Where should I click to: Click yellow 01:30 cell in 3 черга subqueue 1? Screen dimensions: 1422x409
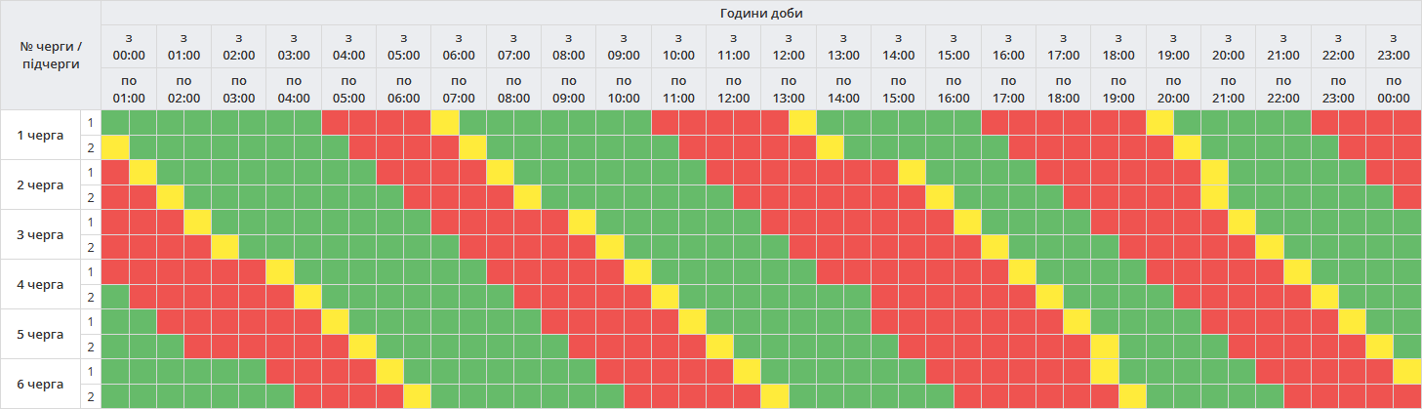point(197,222)
